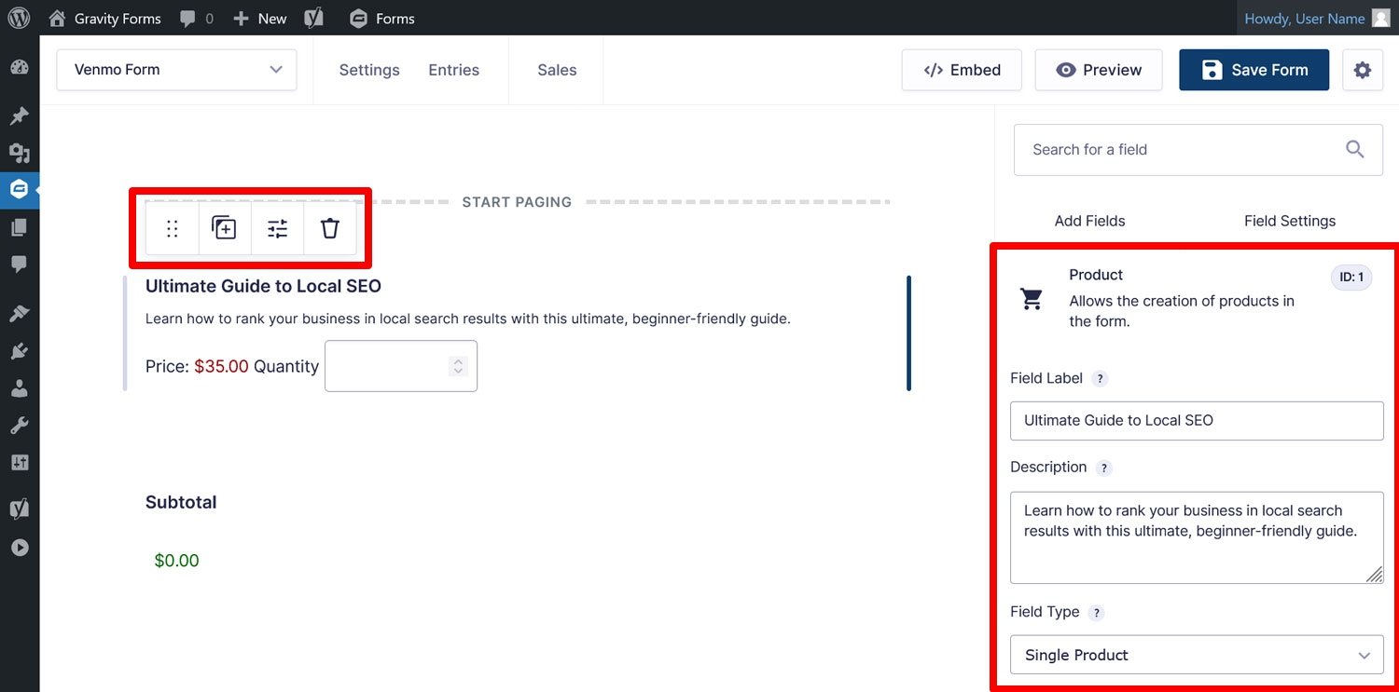Screen dimensions: 1399x692
Task: Edit the Field Label input
Action: [x=1197, y=421]
